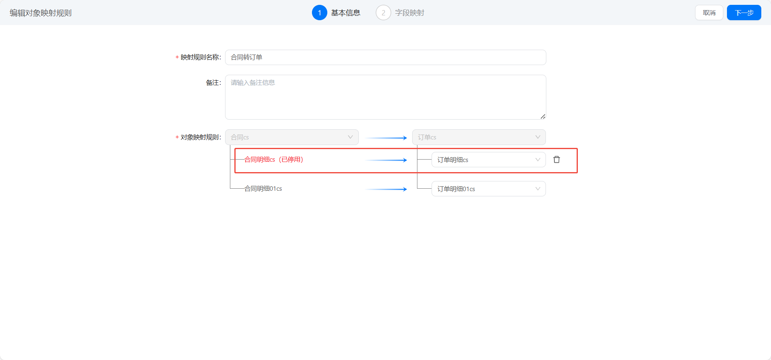
Task: Select 合同明细01cs tree row
Action: pyautogui.click(x=263, y=189)
